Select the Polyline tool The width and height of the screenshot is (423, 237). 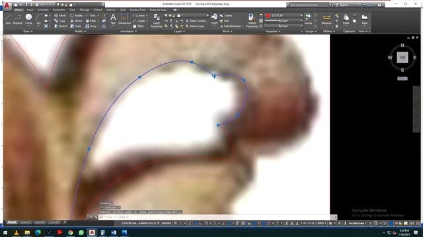pos(18,19)
